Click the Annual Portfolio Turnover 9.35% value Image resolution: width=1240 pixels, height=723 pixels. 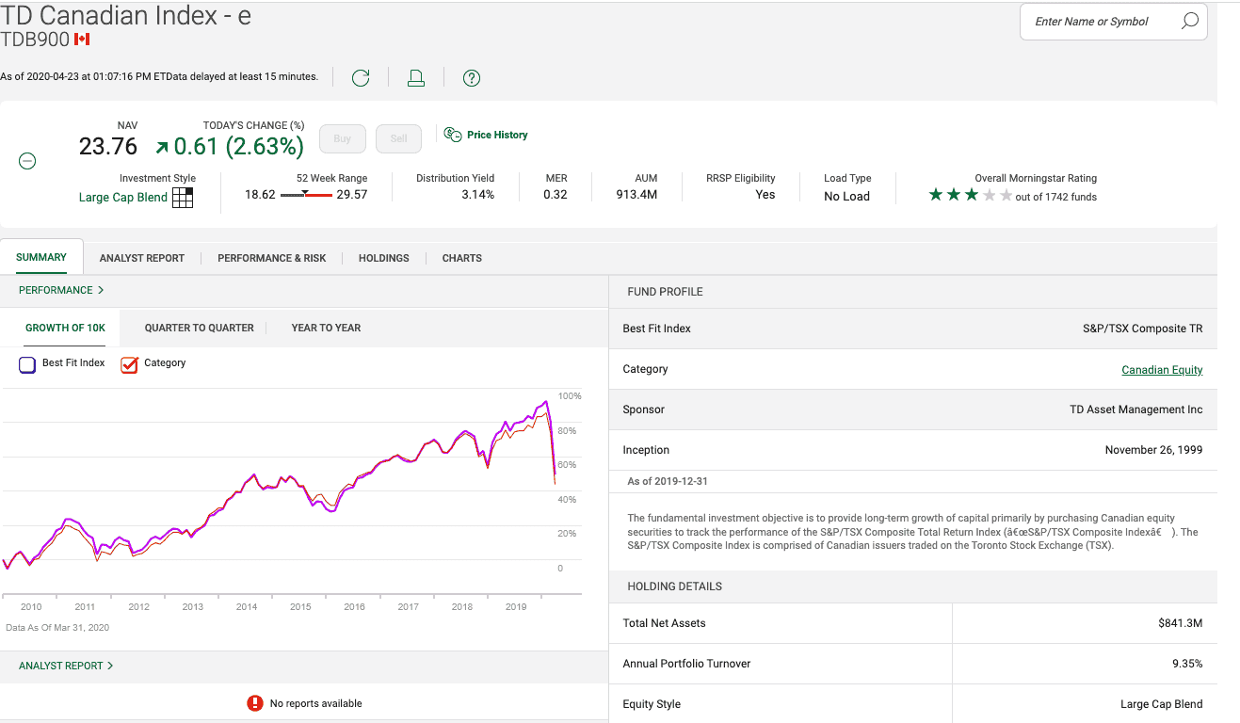click(1187, 664)
